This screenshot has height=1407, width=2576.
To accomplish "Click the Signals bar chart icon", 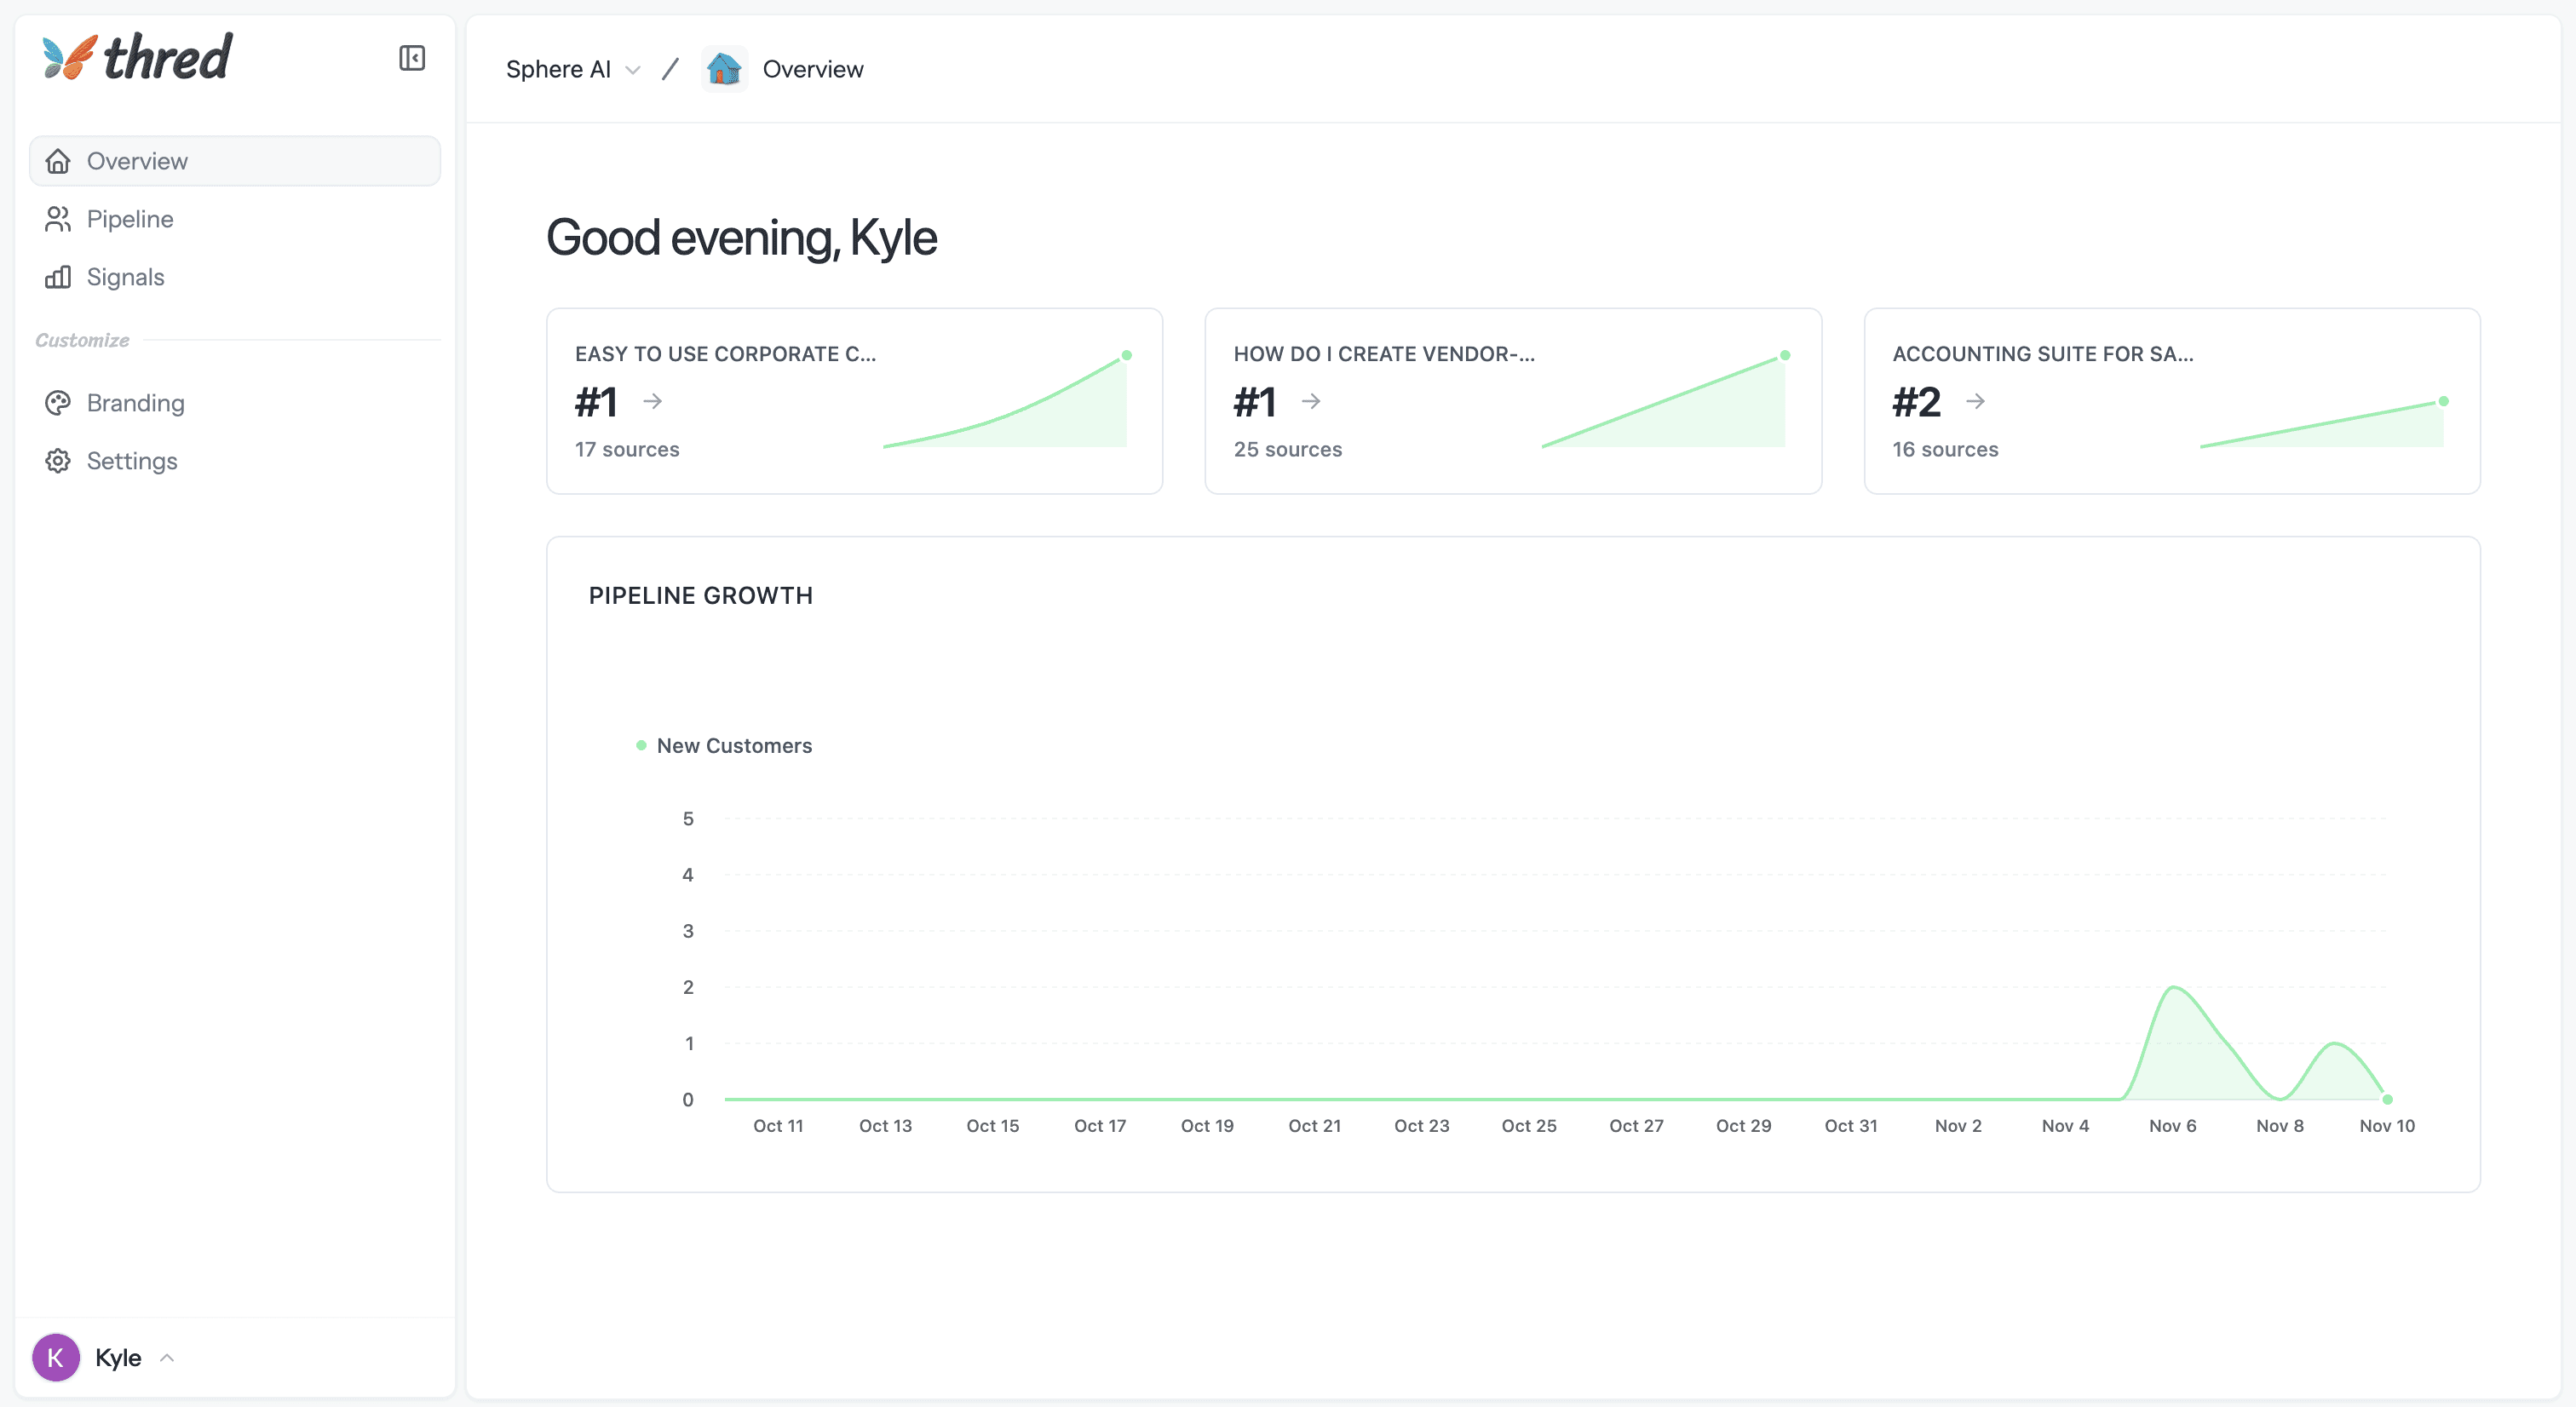I will click(x=58, y=277).
